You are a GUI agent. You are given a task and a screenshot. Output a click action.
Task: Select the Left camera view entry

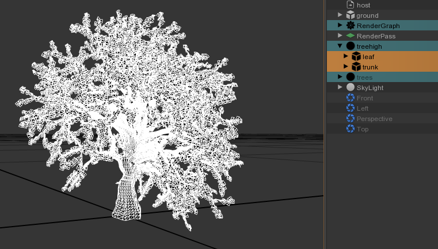pyautogui.click(x=363, y=108)
